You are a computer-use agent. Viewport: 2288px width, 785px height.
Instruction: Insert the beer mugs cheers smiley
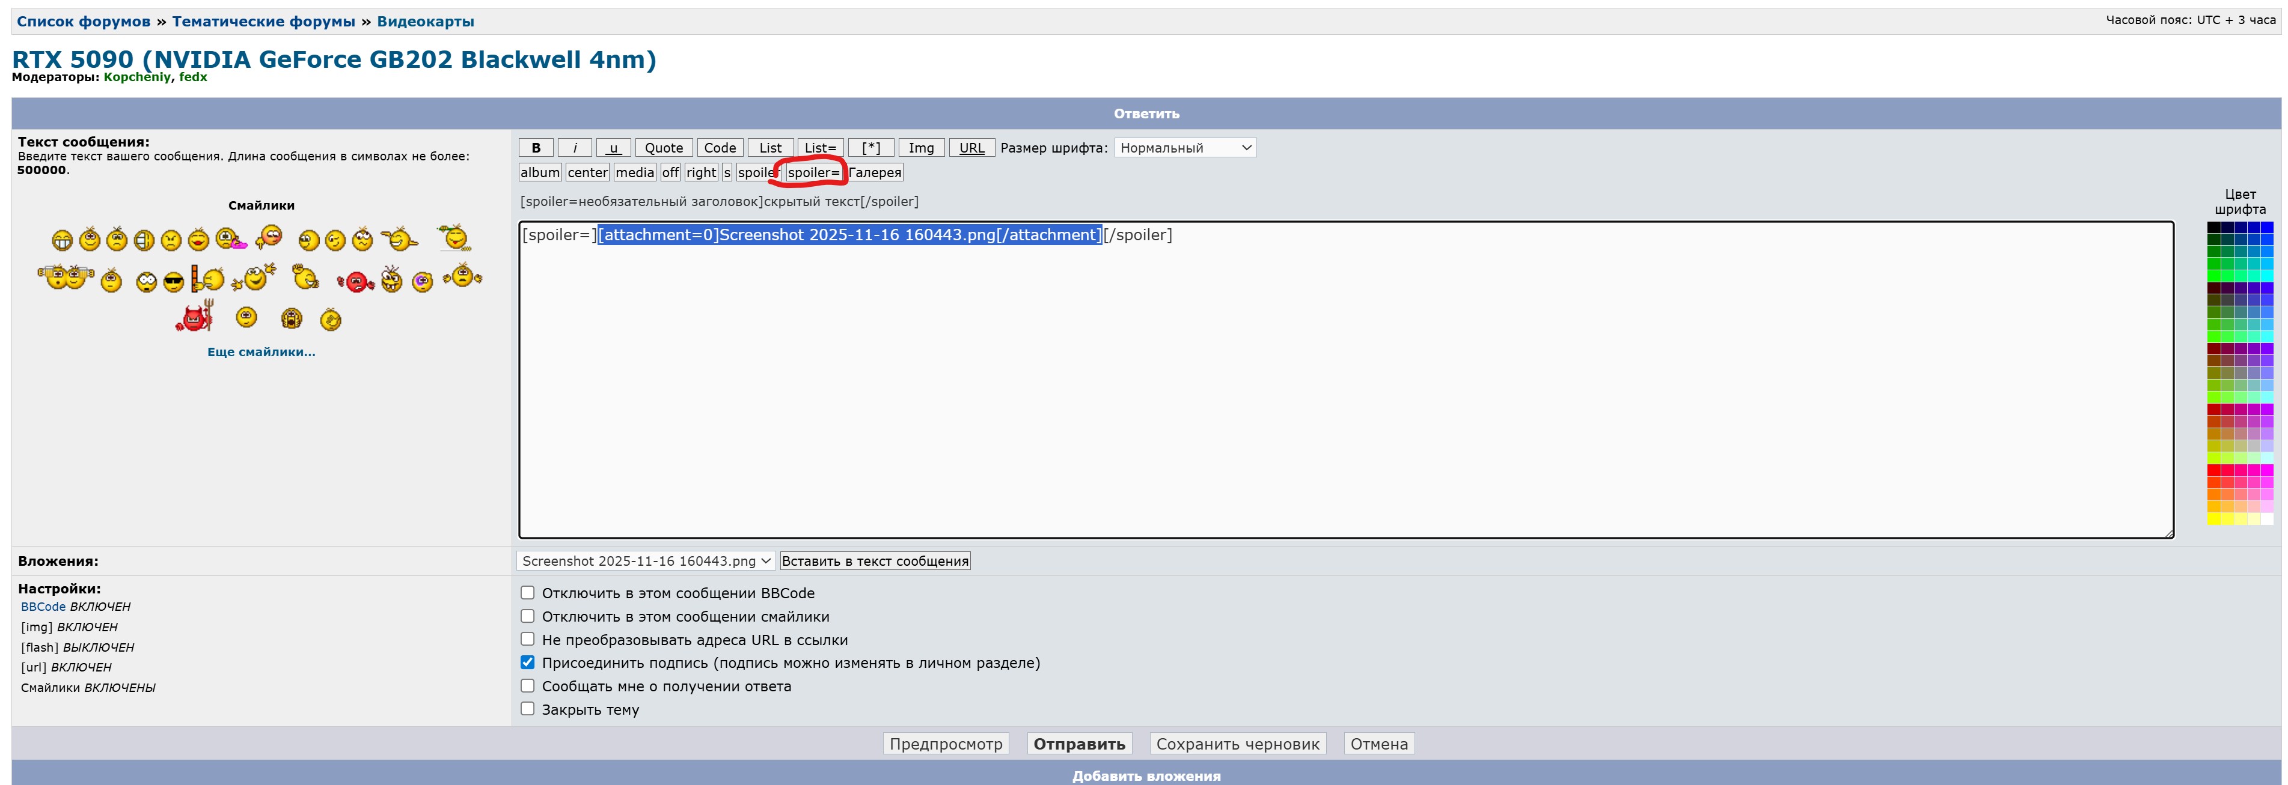point(66,277)
